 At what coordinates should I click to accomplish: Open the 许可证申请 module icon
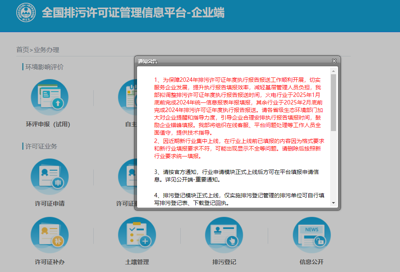click(49, 176)
